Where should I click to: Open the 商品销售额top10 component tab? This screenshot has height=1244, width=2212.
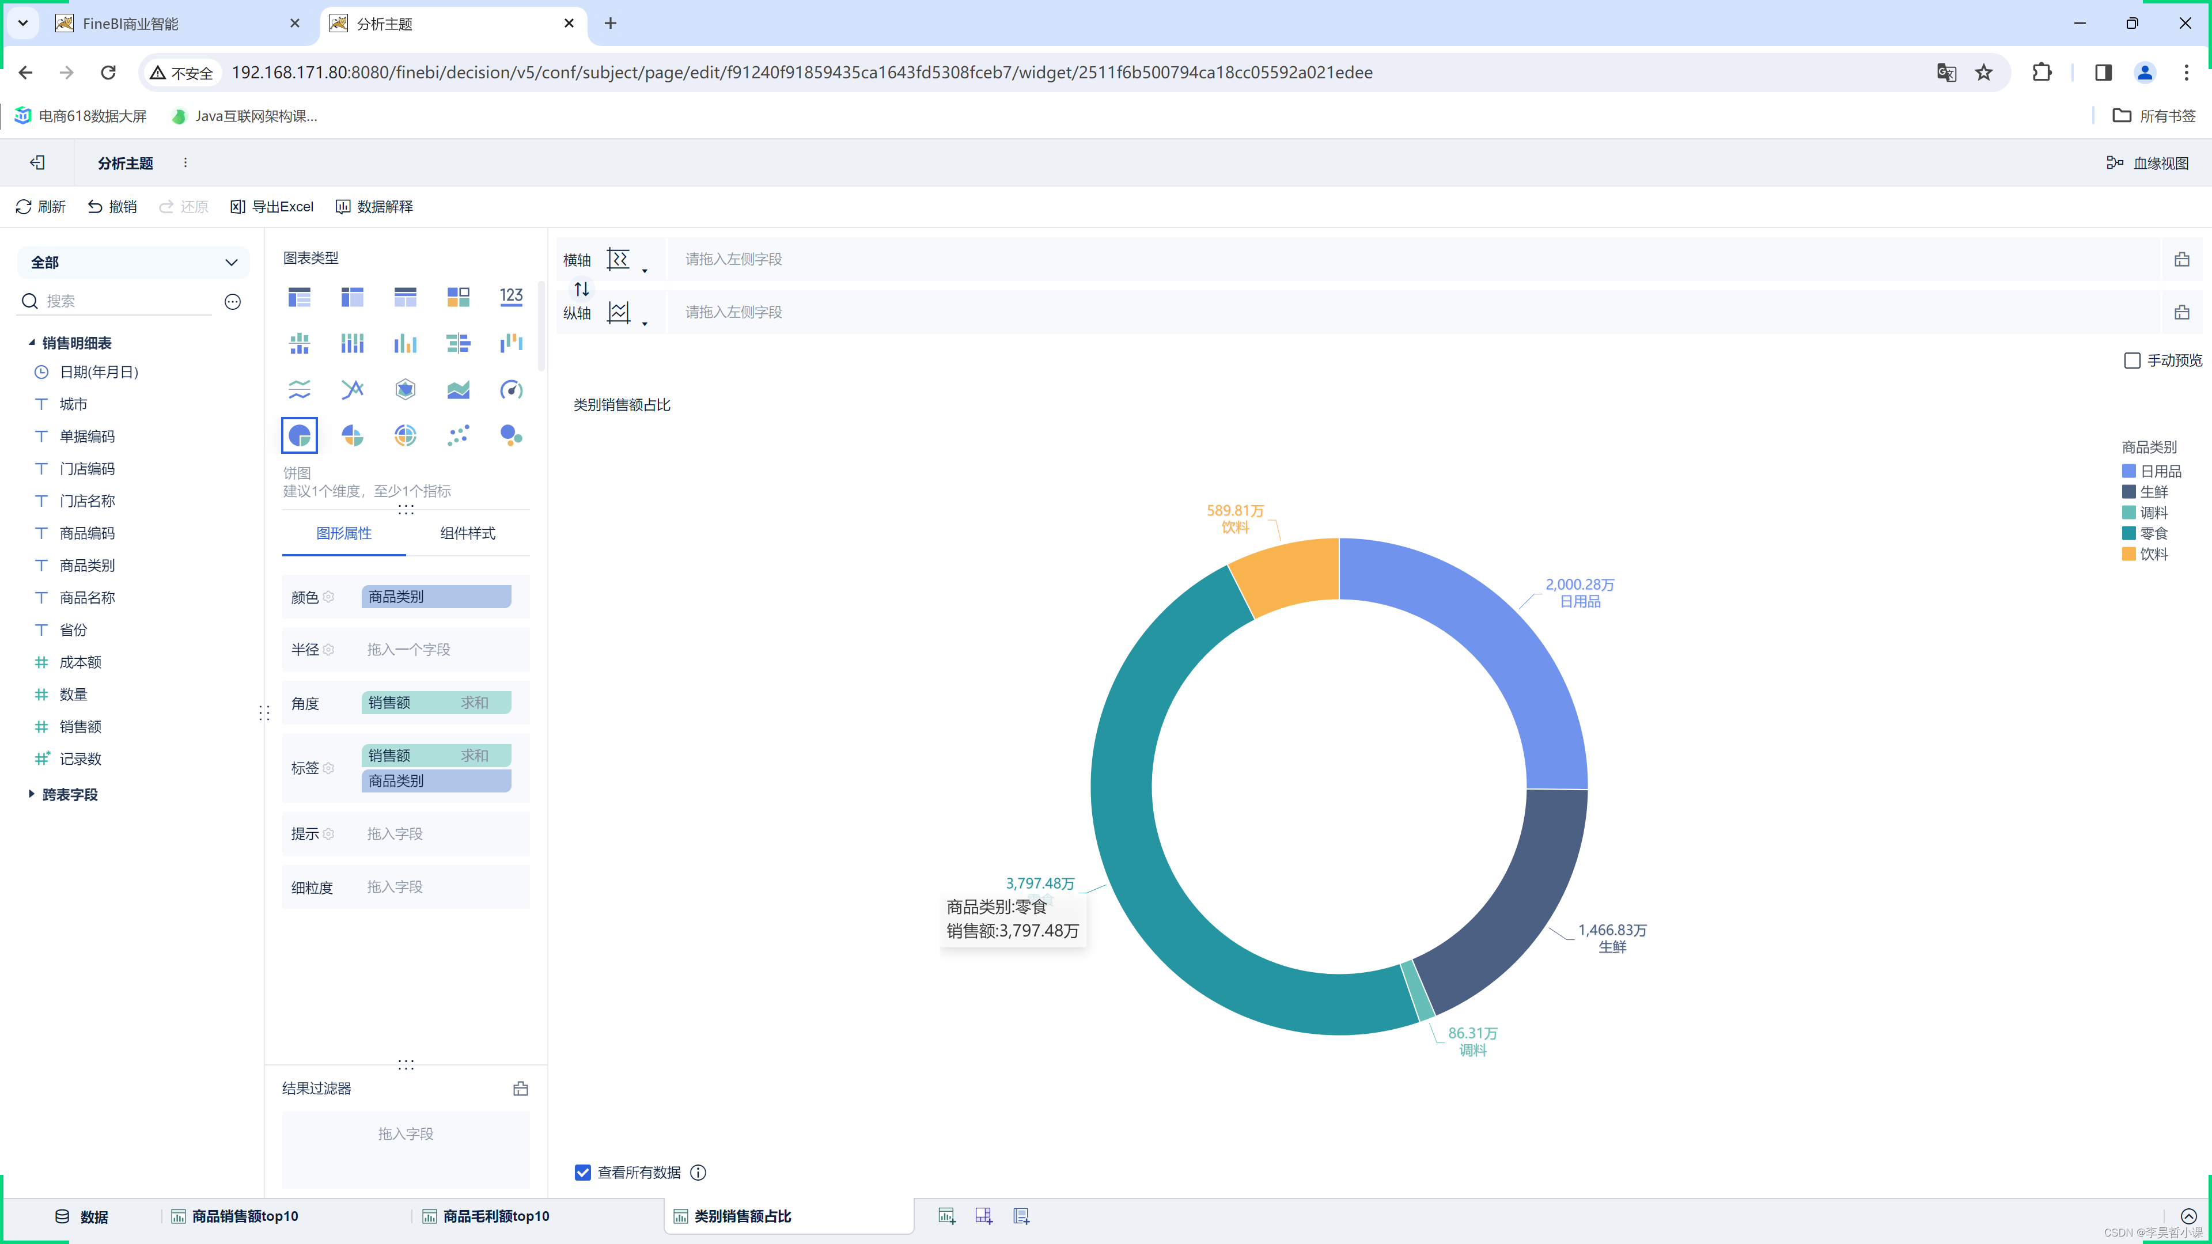pos(234,1216)
